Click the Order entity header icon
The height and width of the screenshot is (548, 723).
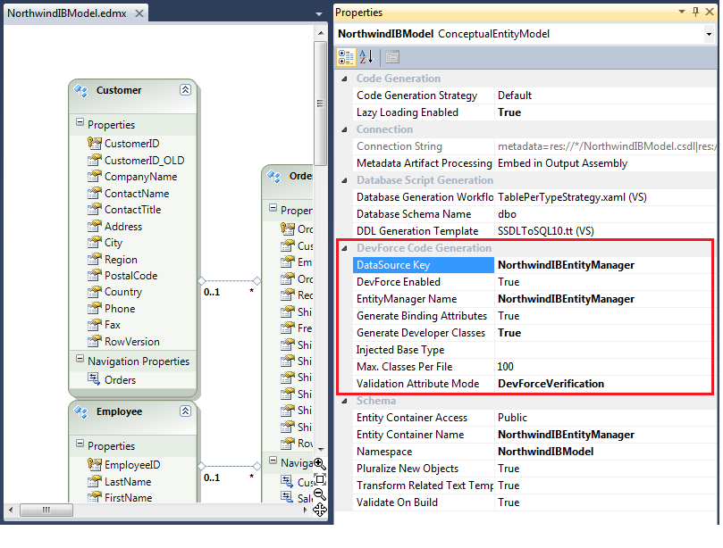[273, 177]
